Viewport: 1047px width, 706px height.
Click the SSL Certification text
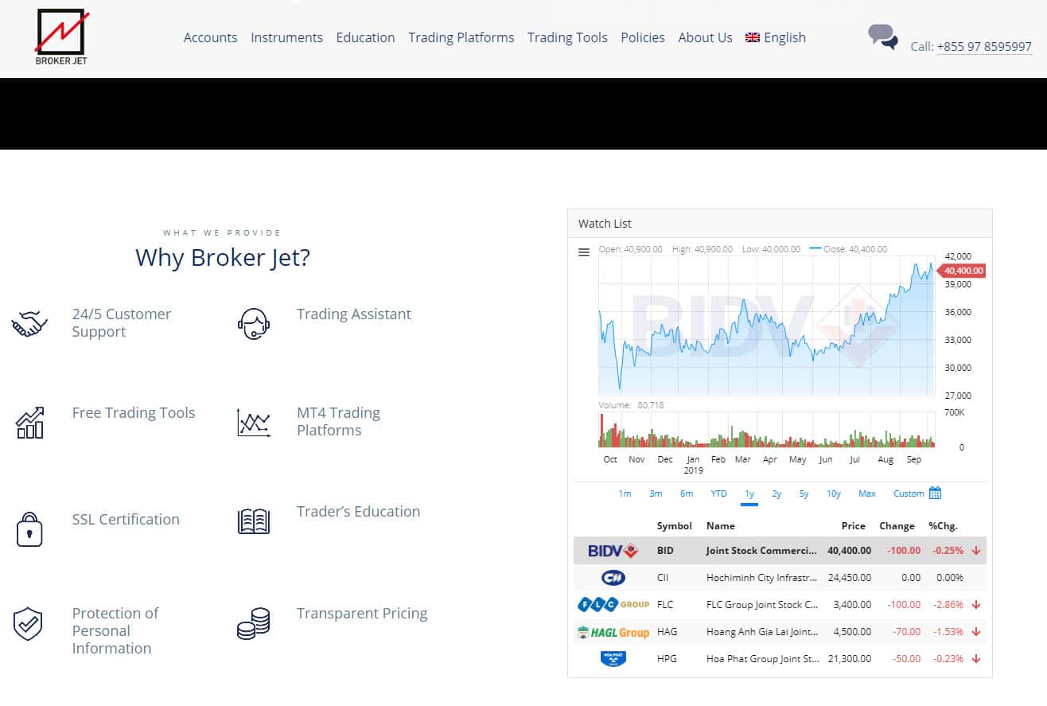pos(126,520)
